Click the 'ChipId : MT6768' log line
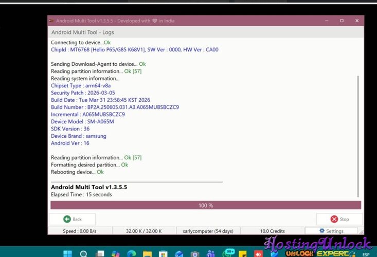Viewport: 377px width, 257px height. pyautogui.click(x=134, y=50)
